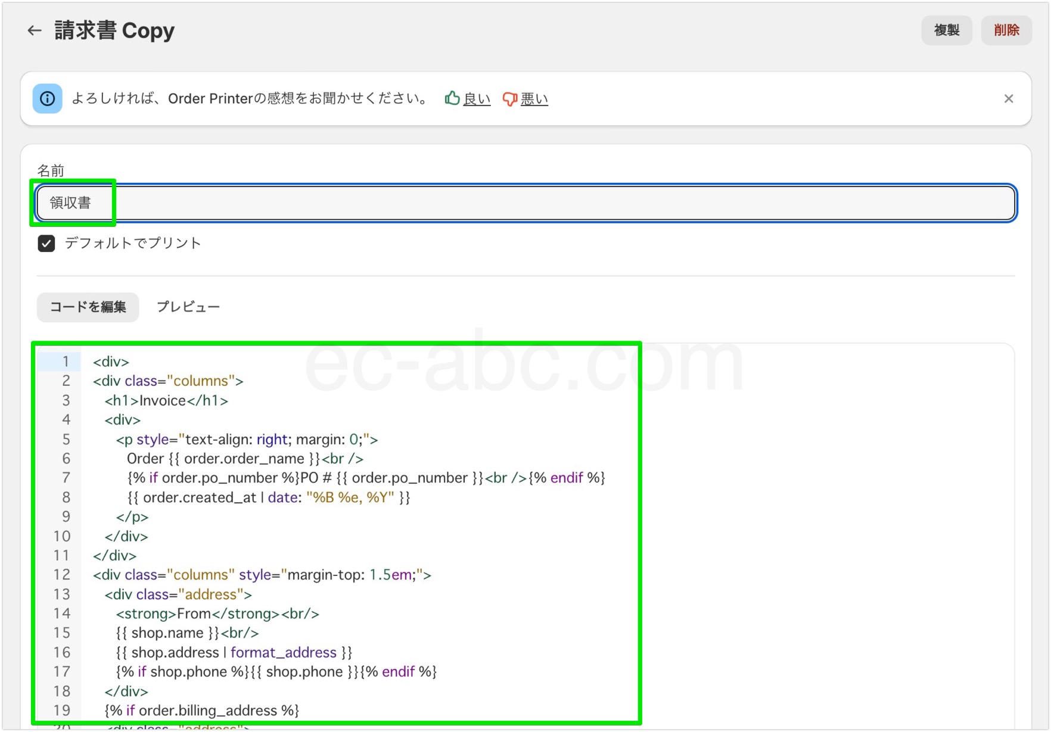Click the shop.address format_address line
This screenshot has width=1051, height=732.
coord(234,653)
